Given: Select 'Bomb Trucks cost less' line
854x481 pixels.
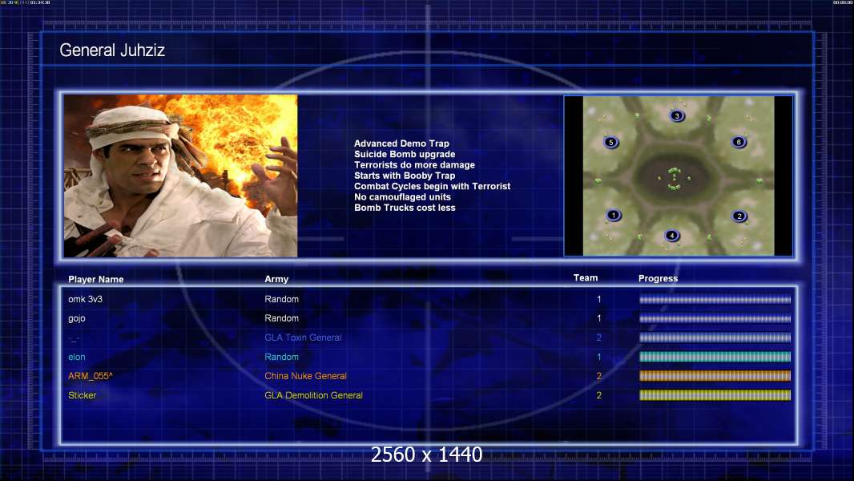Looking at the screenshot, I should click(405, 208).
